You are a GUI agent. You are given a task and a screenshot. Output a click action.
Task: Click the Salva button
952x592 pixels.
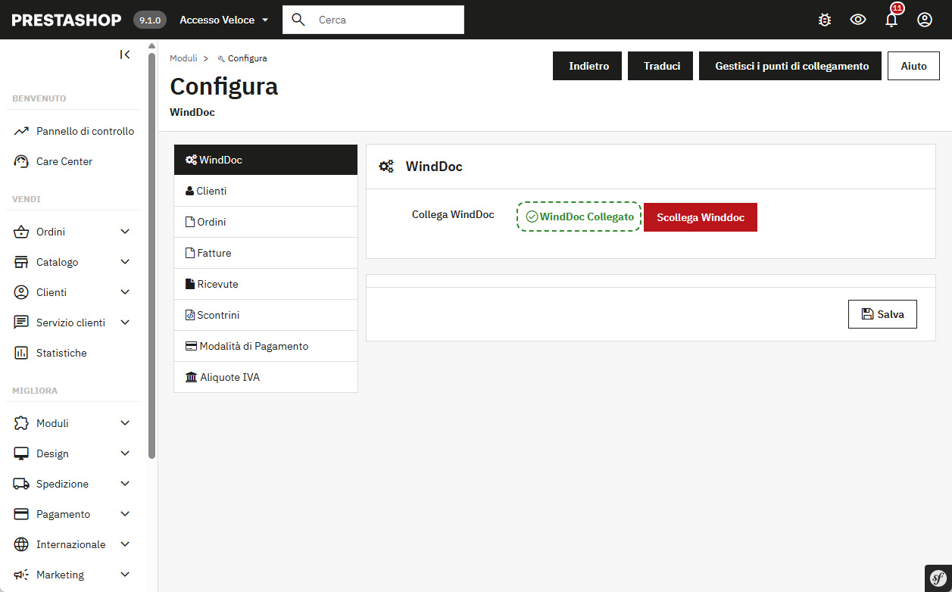tap(882, 314)
